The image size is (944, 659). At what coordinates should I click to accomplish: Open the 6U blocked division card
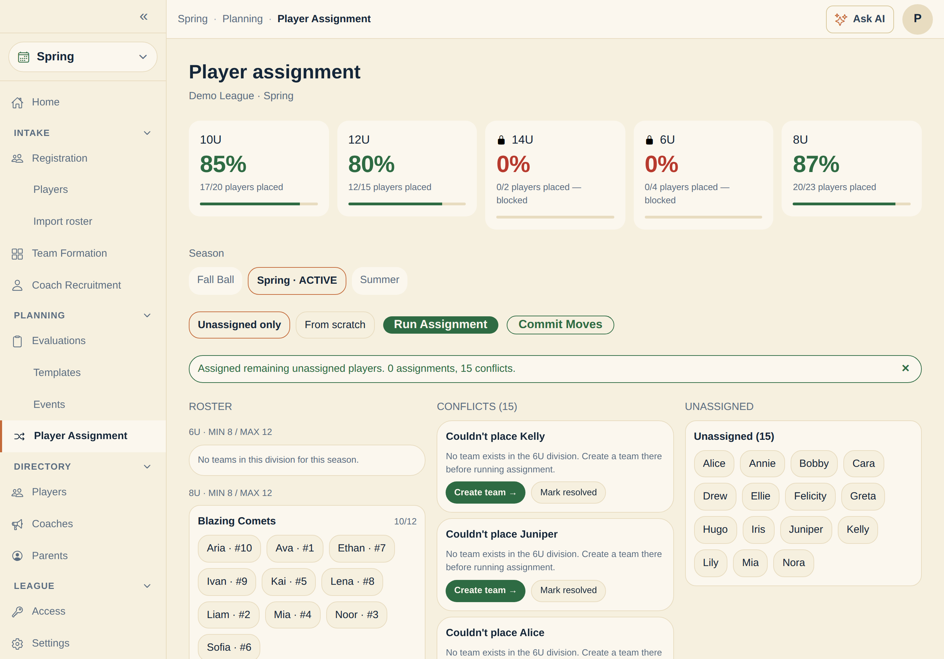tap(703, 175)
